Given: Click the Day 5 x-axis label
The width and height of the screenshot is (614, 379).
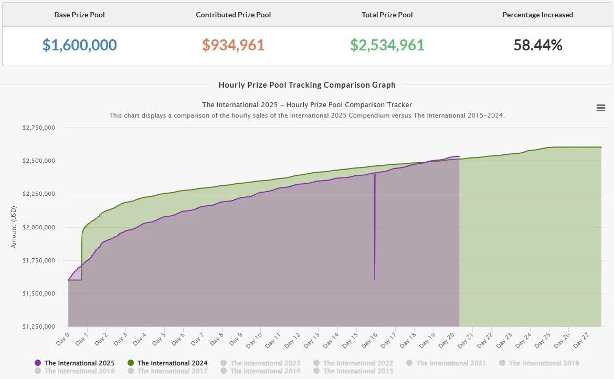Looking at the screenshot, I should (159, 339).
